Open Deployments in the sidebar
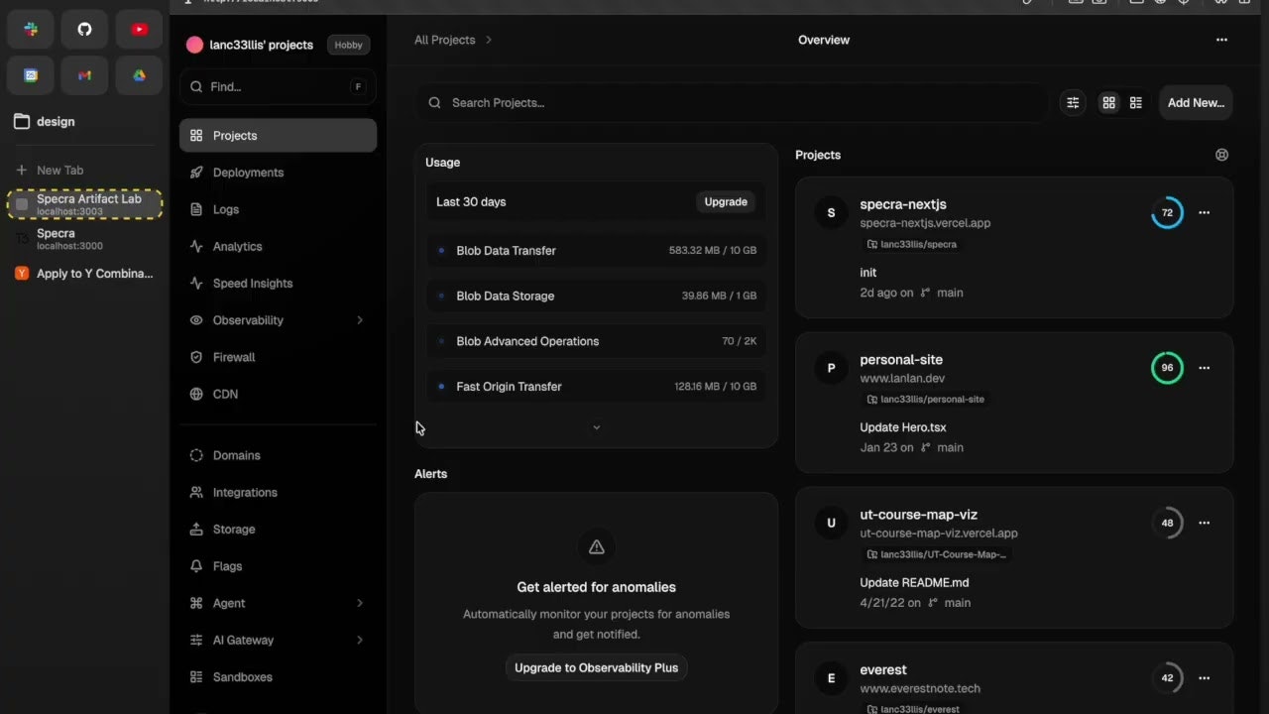1269x714 pixels. point(278,173)
